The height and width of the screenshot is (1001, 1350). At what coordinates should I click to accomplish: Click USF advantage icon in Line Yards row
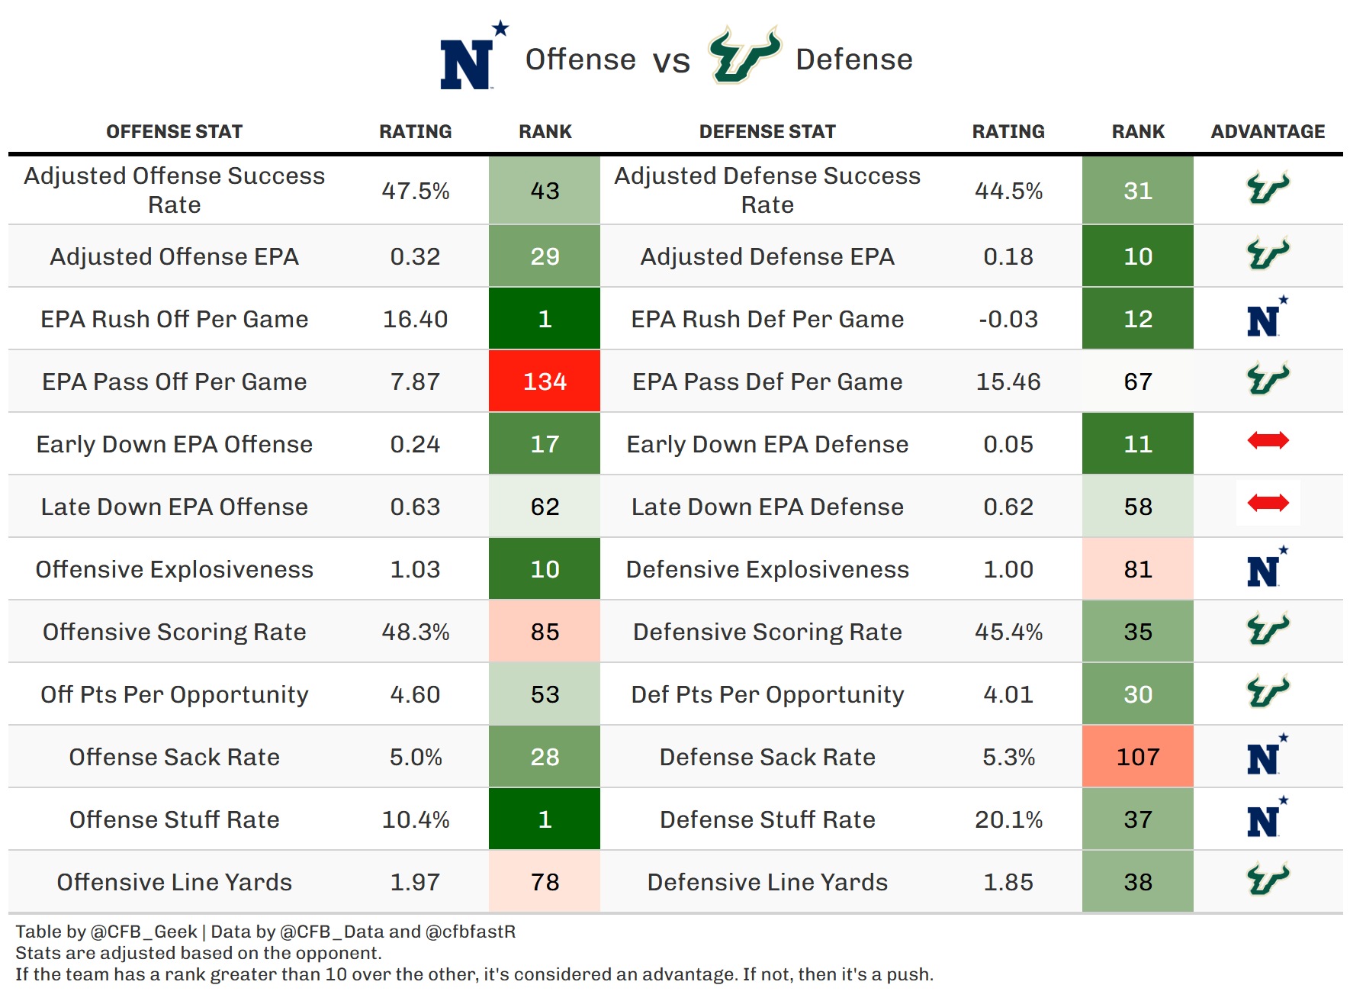pos(1267,880)
